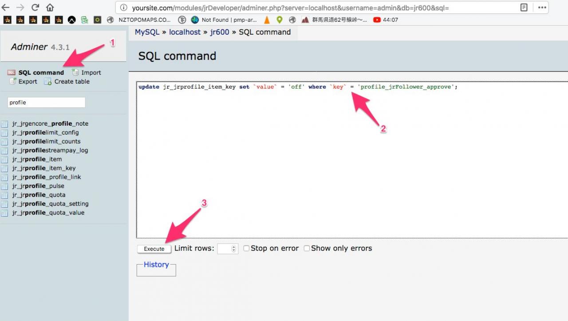Expand the History section
Image resolution: width=568 pixels, height=321 pixels.
[x=156, y=265]
